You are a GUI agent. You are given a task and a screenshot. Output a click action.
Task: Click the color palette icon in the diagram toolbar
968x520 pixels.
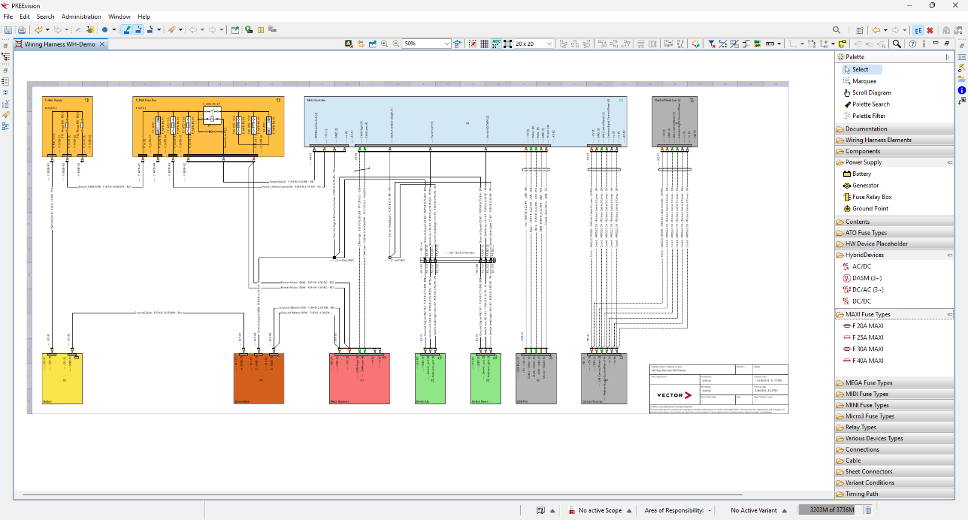[696, 44]
